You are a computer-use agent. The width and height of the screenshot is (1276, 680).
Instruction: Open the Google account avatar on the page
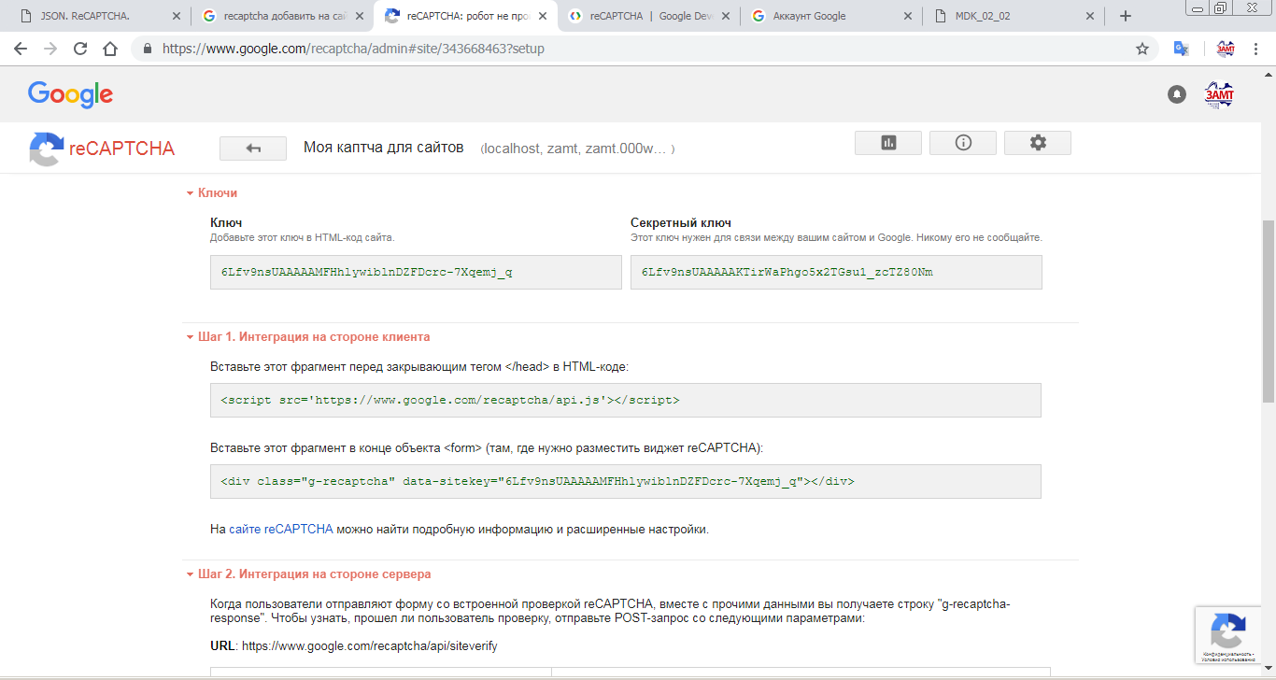[x=1219, y=94]
